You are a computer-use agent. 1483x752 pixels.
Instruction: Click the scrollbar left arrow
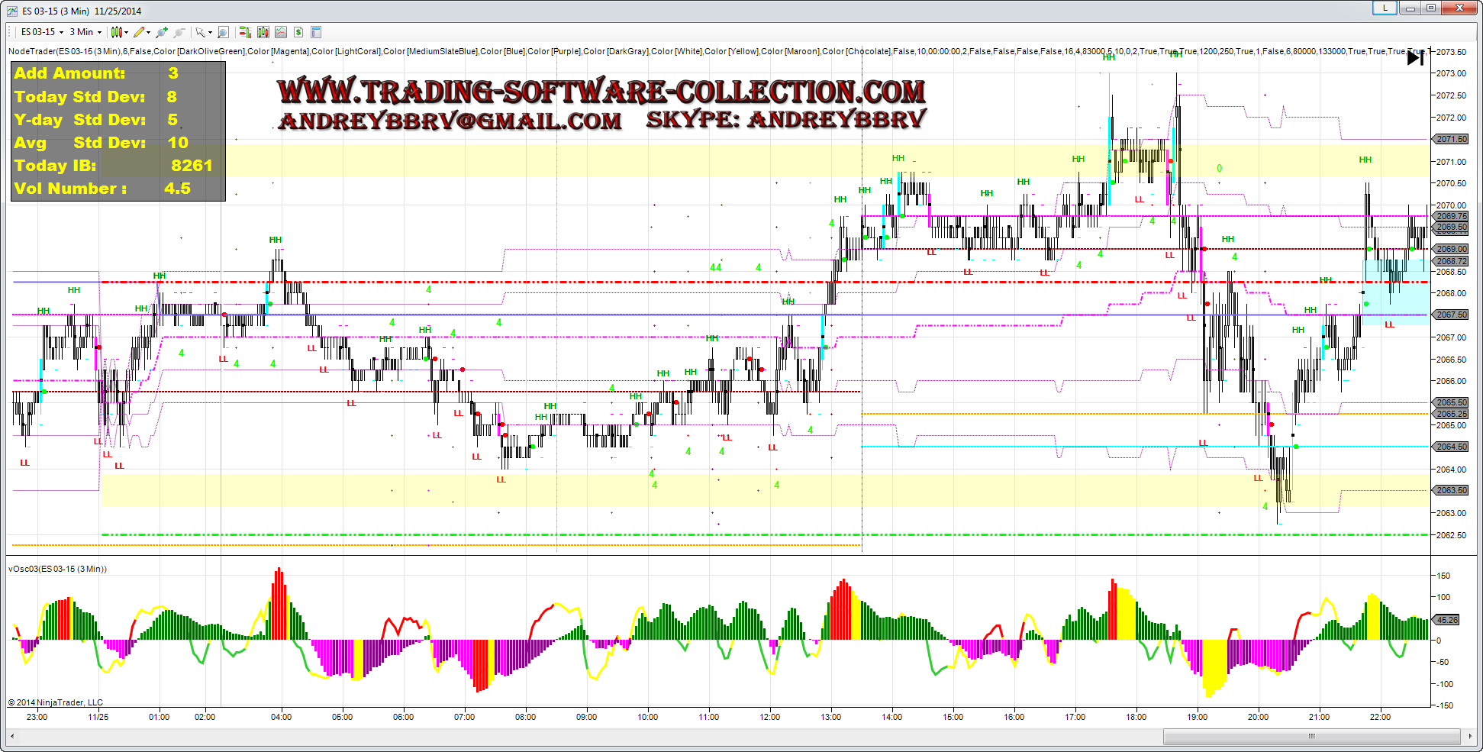(x=12, y=737)
